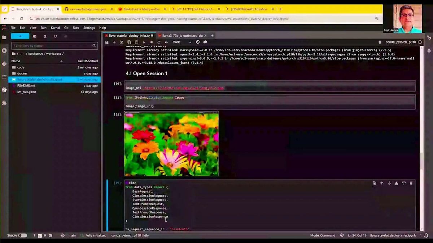Restart the kernel with the circular arrow

(159, 42)
